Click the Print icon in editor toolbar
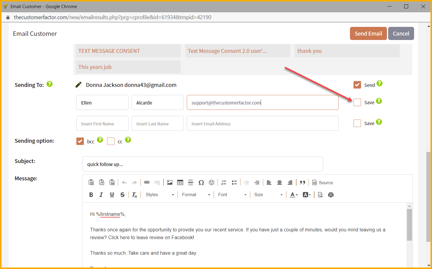 331,195
